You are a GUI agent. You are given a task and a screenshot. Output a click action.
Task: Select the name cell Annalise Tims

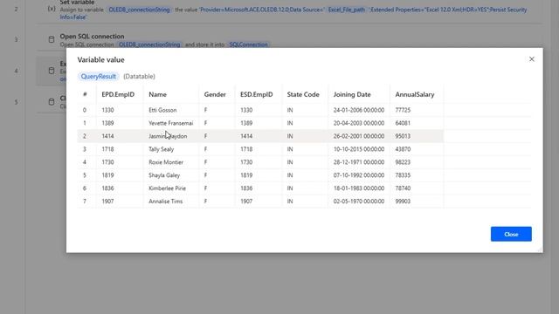(165, 201)
